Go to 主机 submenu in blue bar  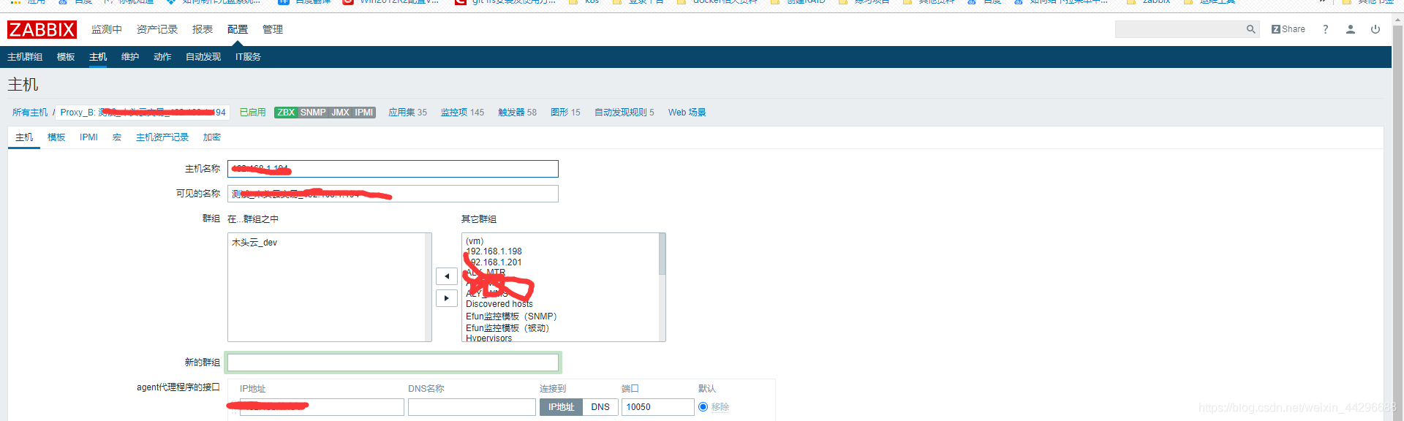[x=98, y=57]
